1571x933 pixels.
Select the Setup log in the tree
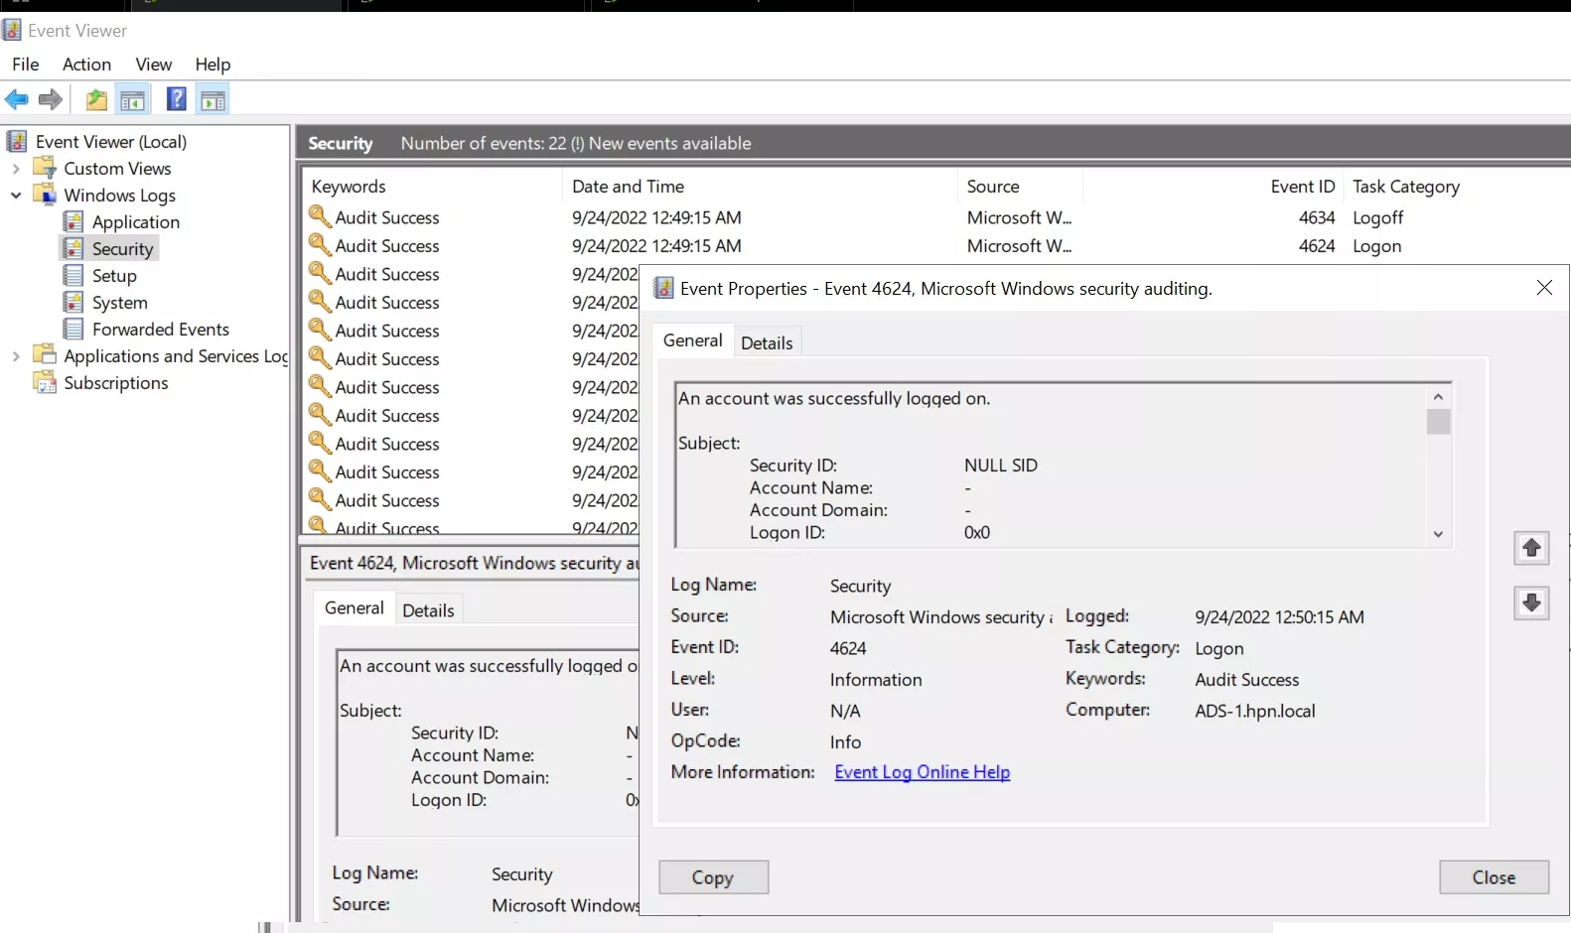pyautogui.click(x=114, y=276)
